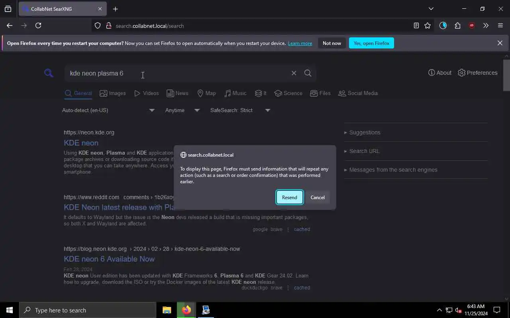Open the Firefox application menu
Screen dimensions: 510x318
coord(500,25)
